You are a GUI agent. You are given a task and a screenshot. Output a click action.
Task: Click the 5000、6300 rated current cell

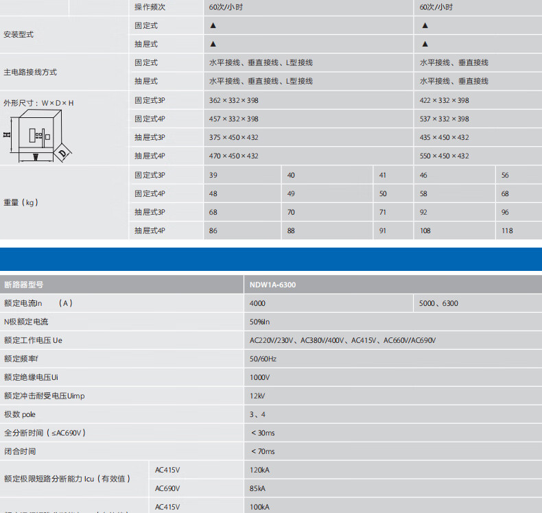tap(439, 303)
